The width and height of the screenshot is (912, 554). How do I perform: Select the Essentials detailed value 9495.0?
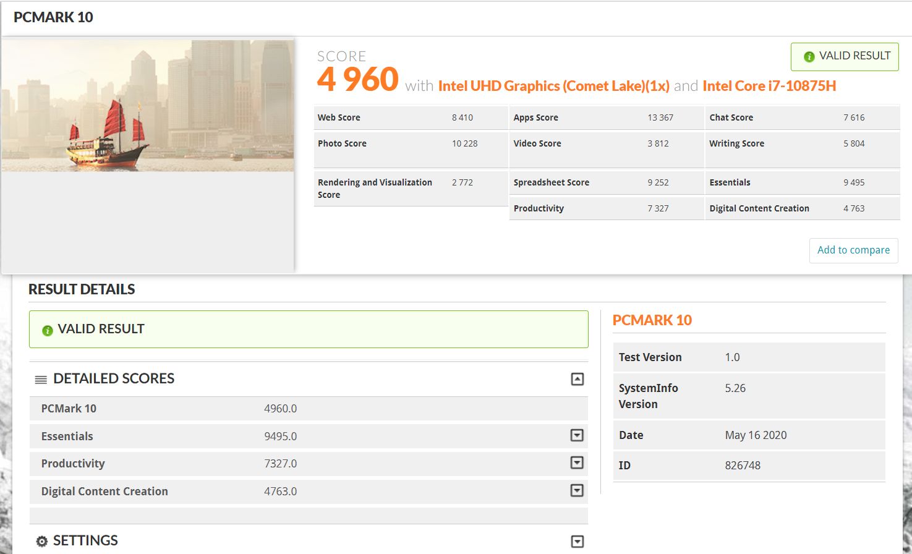pyautogui.click(x=281, y=437)
